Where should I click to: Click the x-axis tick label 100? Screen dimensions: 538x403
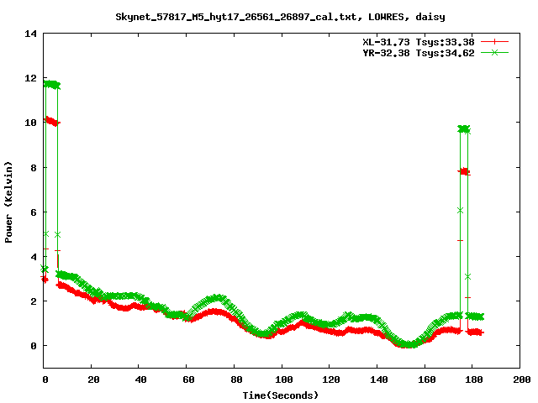point(284,379)
